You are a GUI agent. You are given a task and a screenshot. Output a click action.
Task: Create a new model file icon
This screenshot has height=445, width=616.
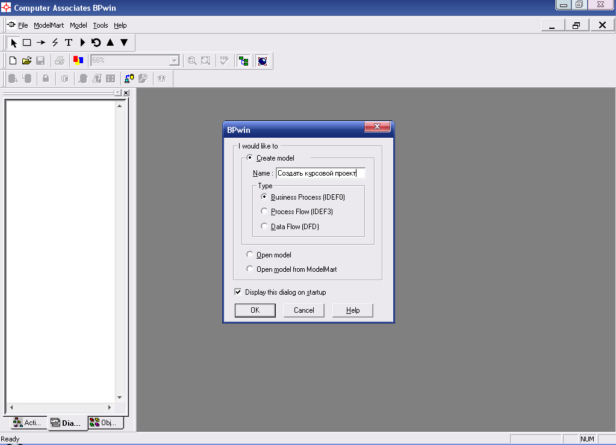[13, 60]
